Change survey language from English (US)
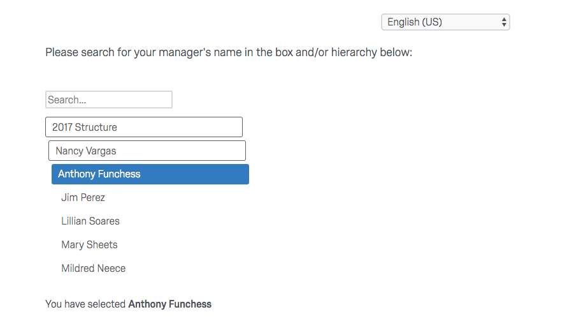Image resolution: width=567 pixels, height=328 pixels. pos(445,22)
